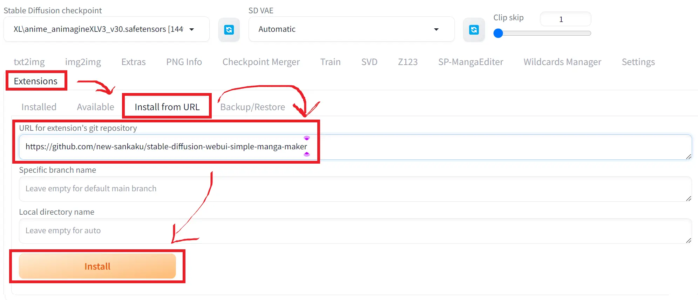The height and width of the screenshot is (300, 698).
Task: Refresh the Stable Diffusion checkpoint list
Action: (x=229, y=30)
